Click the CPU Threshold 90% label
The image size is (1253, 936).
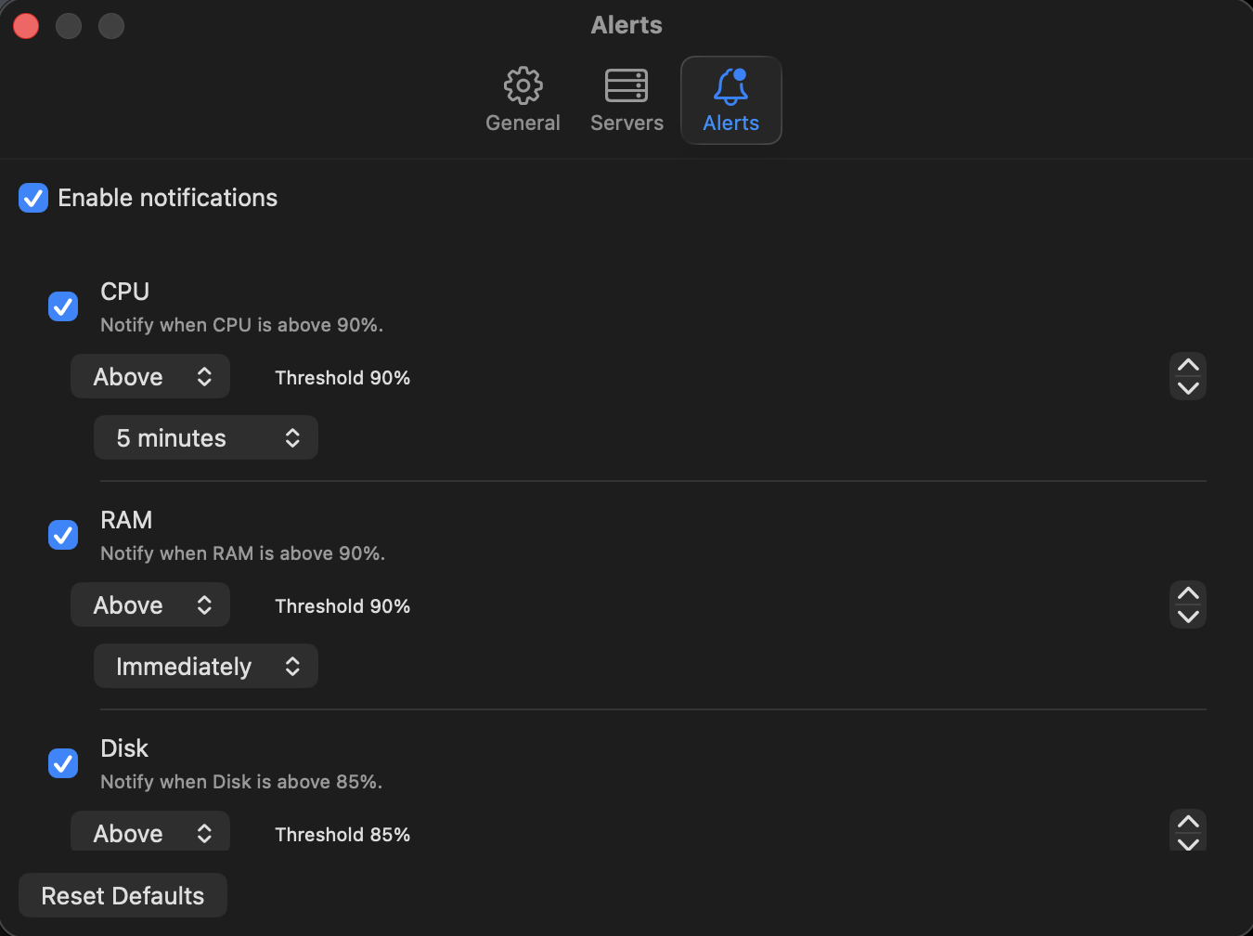(342, 378)
